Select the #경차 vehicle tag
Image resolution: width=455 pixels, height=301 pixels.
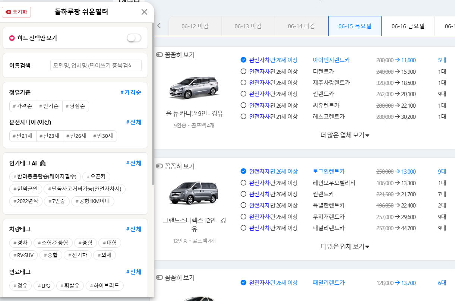[x=20, y=243]
